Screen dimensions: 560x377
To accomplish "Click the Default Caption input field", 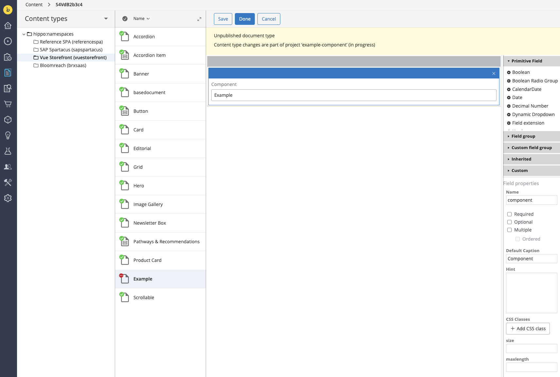I will pos(531,259).
